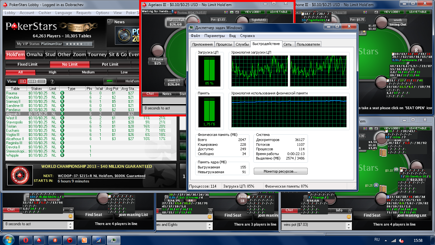The height and width of the screenshot is (245, 435).
Task: Click the RU language indicator in taskbar
Action: 377,240
